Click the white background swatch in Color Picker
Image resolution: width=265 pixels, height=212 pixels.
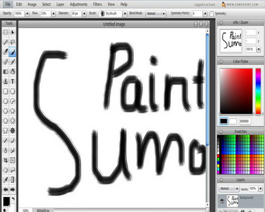(x=233, y=121)
